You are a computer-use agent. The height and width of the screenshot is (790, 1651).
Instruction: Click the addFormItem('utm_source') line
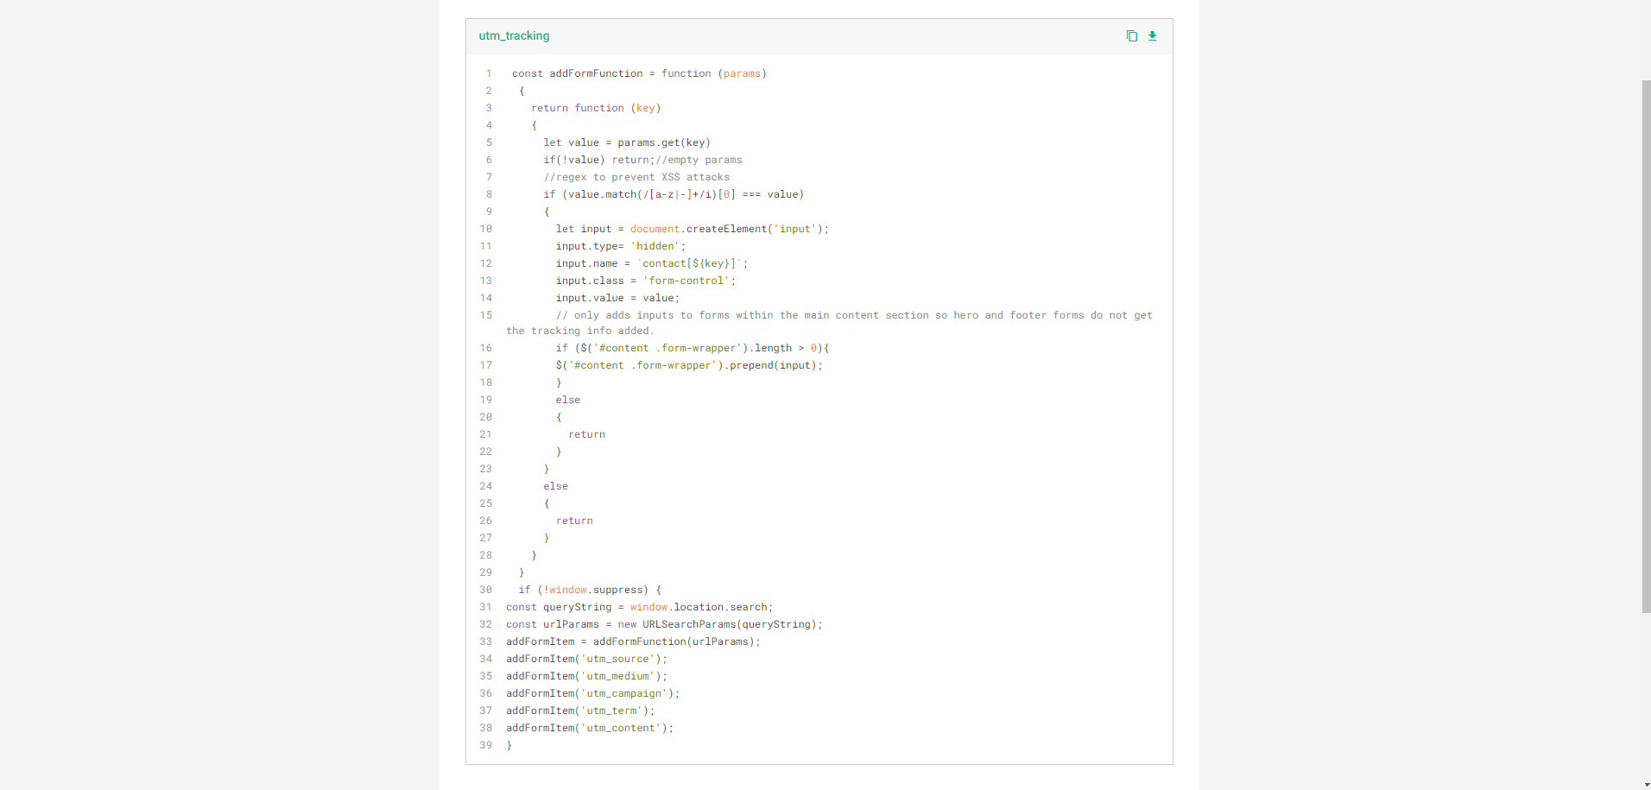point(586,659)
